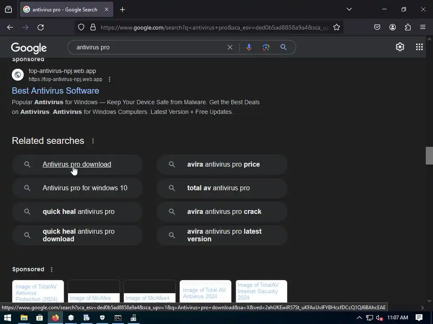Show hidden system tray icons
This screenshot has width=433, height=324.
[359, 318]
